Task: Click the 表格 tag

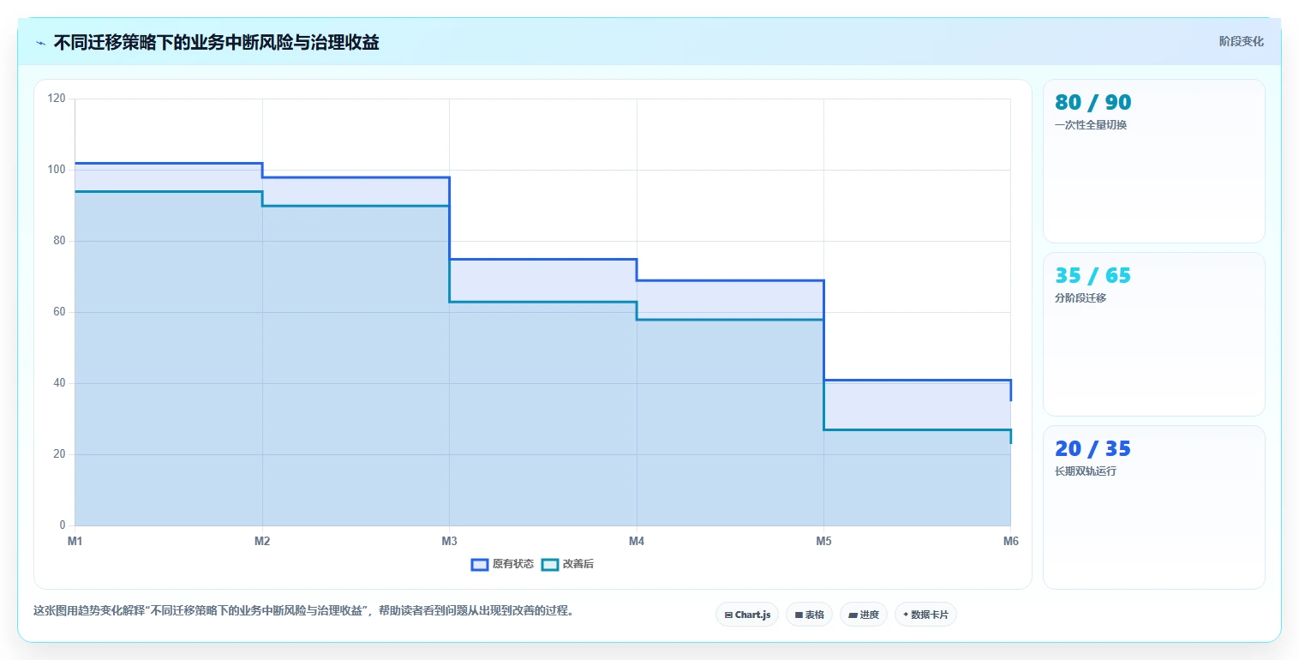Action: [x=809, y=615]
